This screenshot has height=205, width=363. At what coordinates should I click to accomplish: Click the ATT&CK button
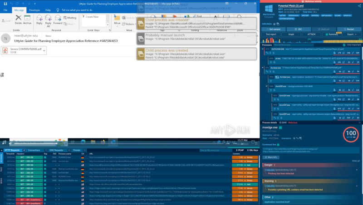[312, 34]
